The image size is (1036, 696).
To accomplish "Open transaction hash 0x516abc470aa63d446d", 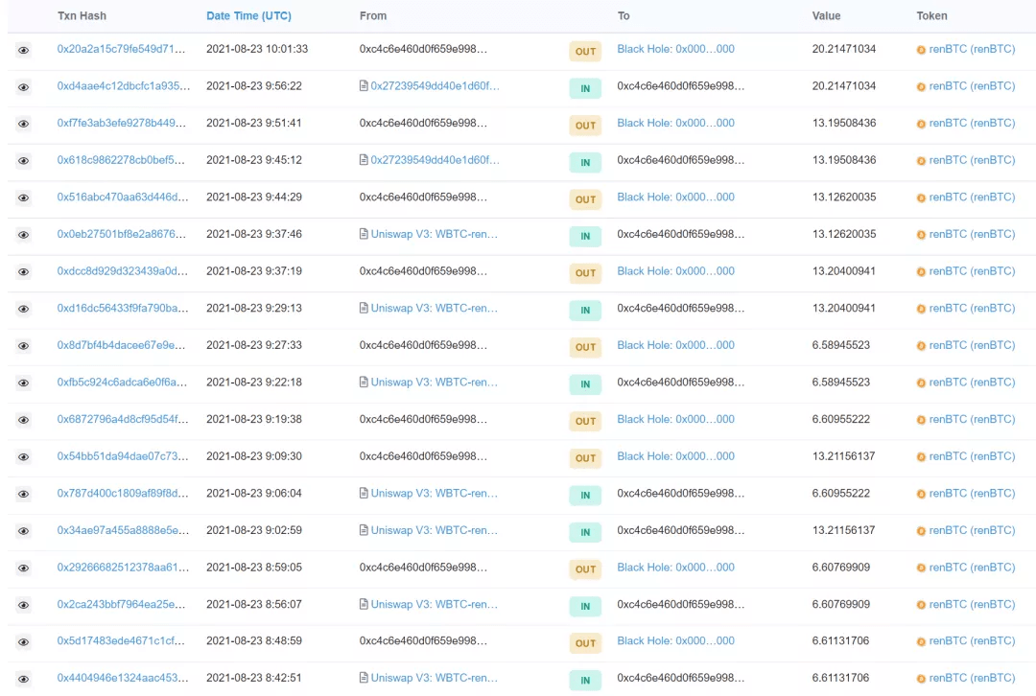I will click(123, 197).
